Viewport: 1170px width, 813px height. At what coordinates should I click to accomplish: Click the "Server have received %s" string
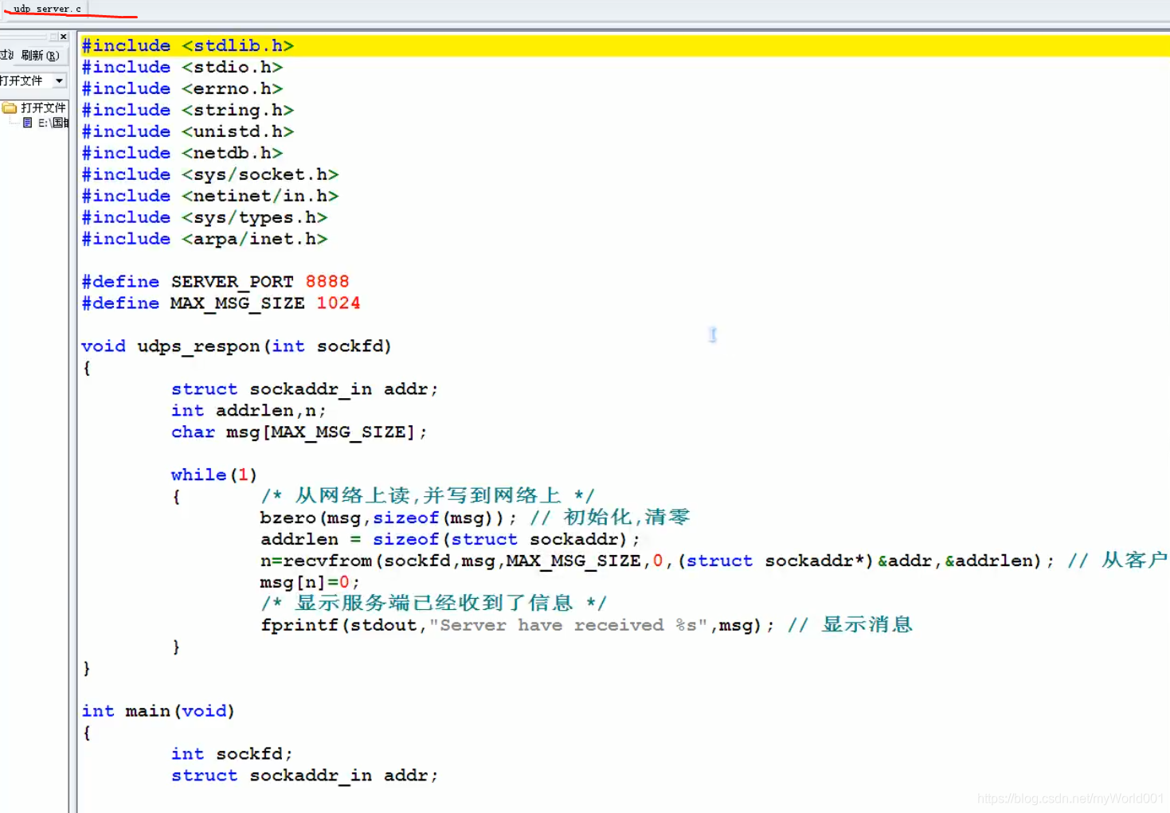point(568,626)
